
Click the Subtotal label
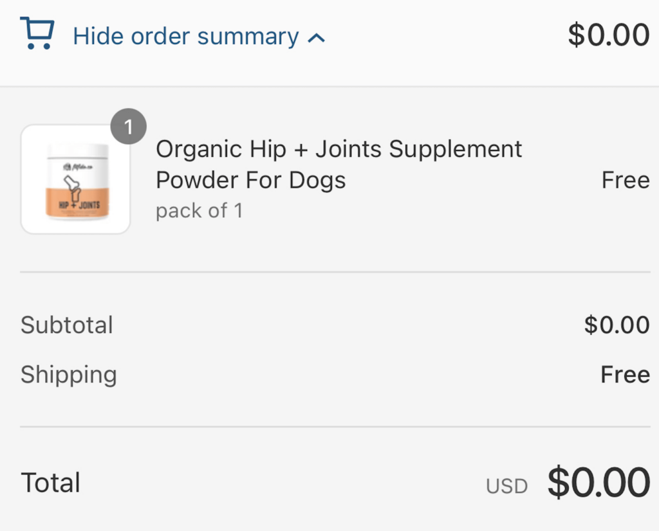point(67,325)
